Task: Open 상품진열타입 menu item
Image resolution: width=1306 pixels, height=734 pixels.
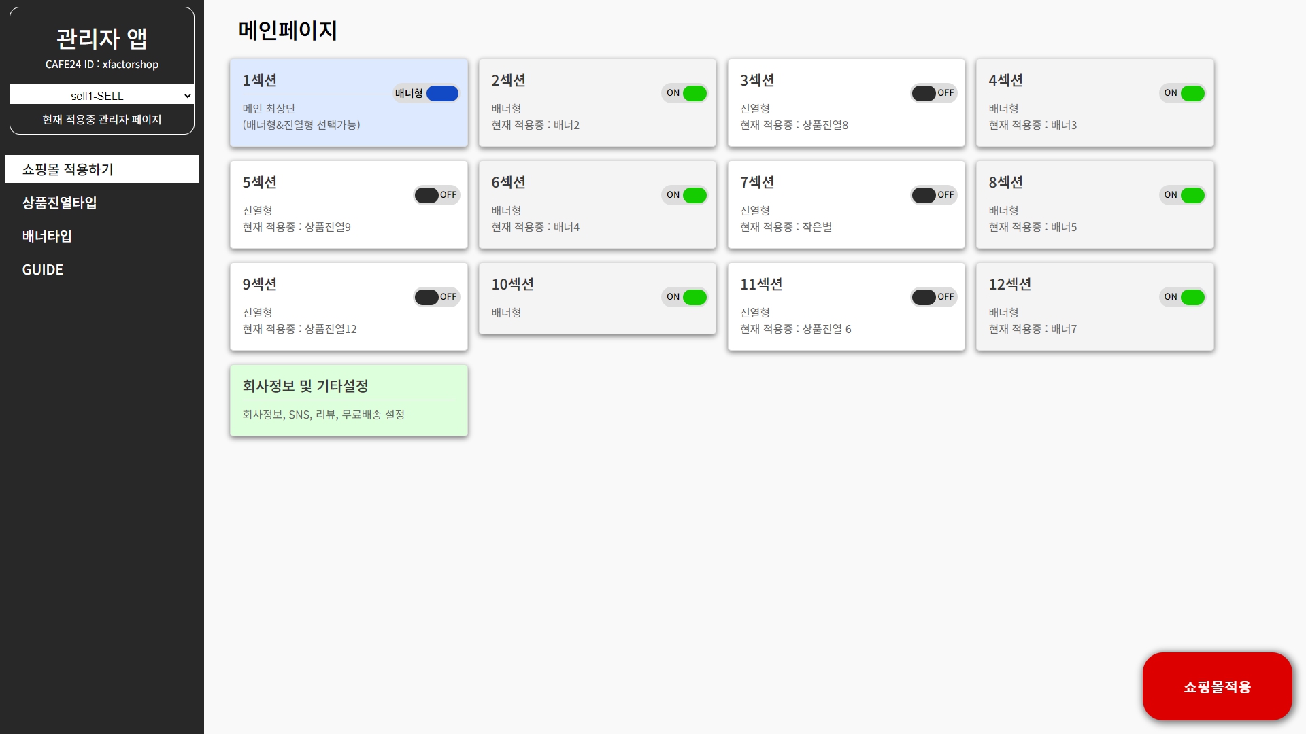Action: 60,203
